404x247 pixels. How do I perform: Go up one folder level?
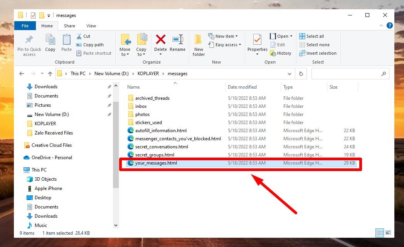(50, 74)
